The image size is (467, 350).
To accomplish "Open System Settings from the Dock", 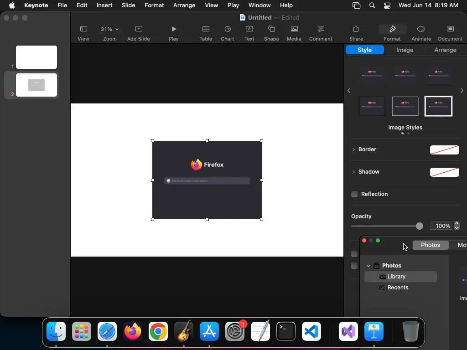I will pyautogui.click(x=235, y=331).
